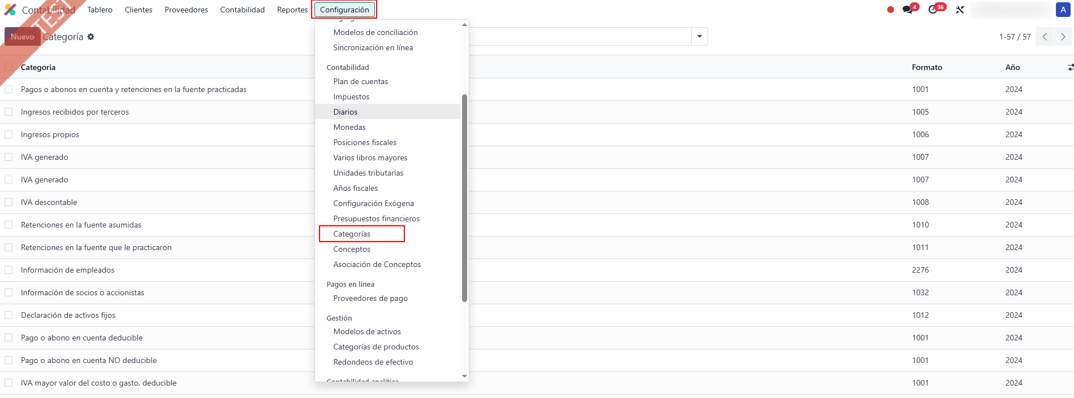Select the Ingresos recibidos por terceros checkbox

pyautogui.click(x=8, y=112)
